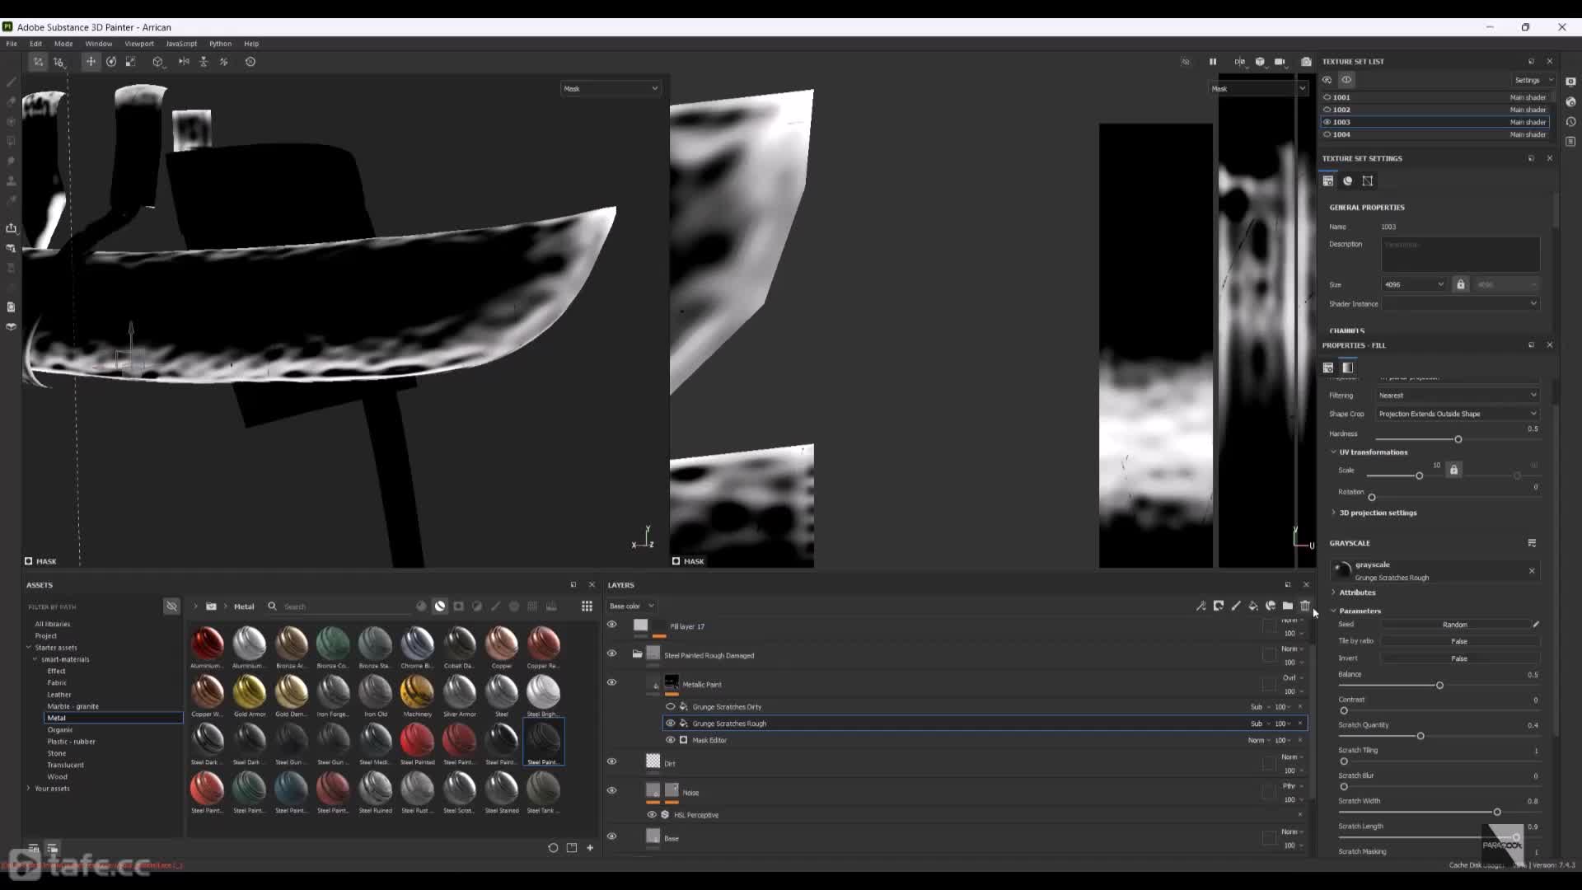Open the History panel icon on right dock
The width and height of the screenshot is (1582, 890).
click(1571, 122)
